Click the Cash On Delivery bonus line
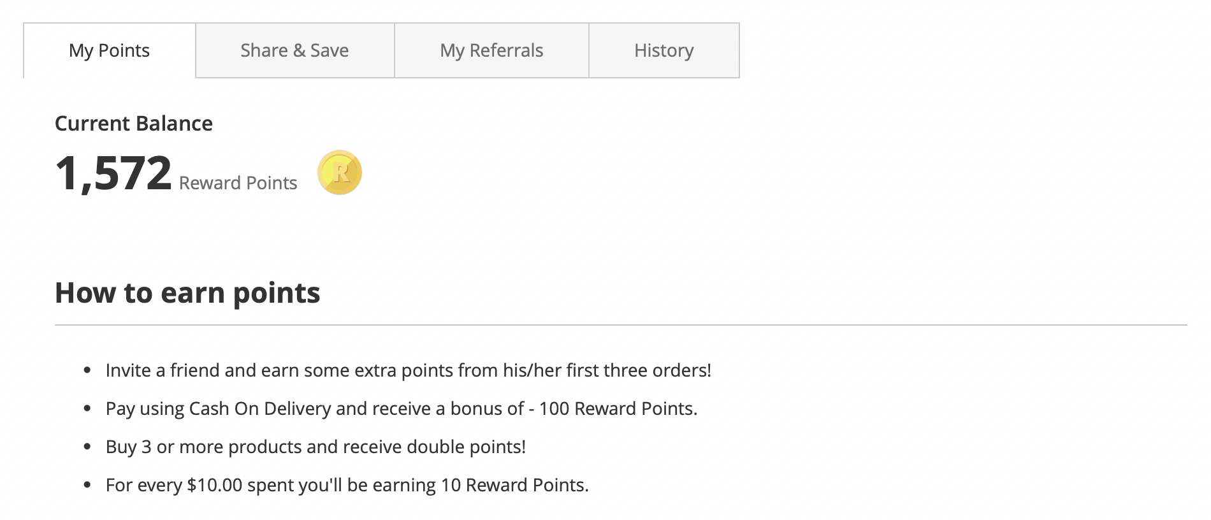The height and width of the screenshot is (520, 1211). click(x=402, y=408)
